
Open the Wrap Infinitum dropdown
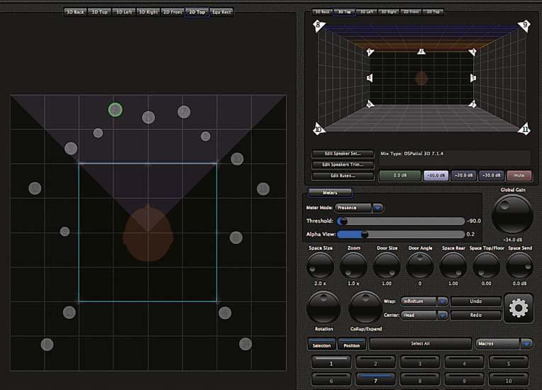(424, 301)
